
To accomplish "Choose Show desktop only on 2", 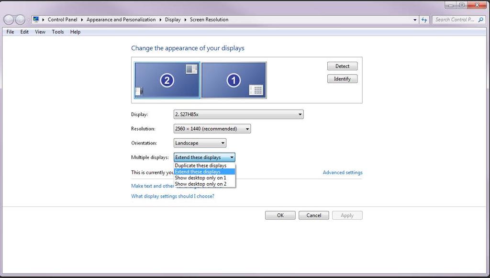I will click(204, 184).
